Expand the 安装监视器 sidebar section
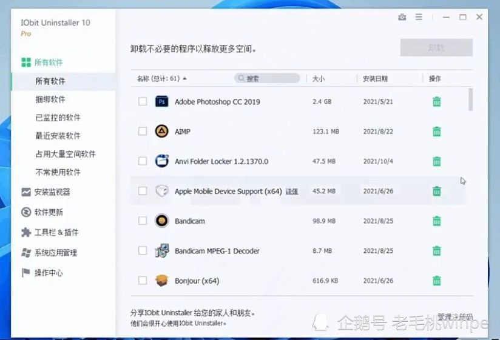 (x=52, y=192)
